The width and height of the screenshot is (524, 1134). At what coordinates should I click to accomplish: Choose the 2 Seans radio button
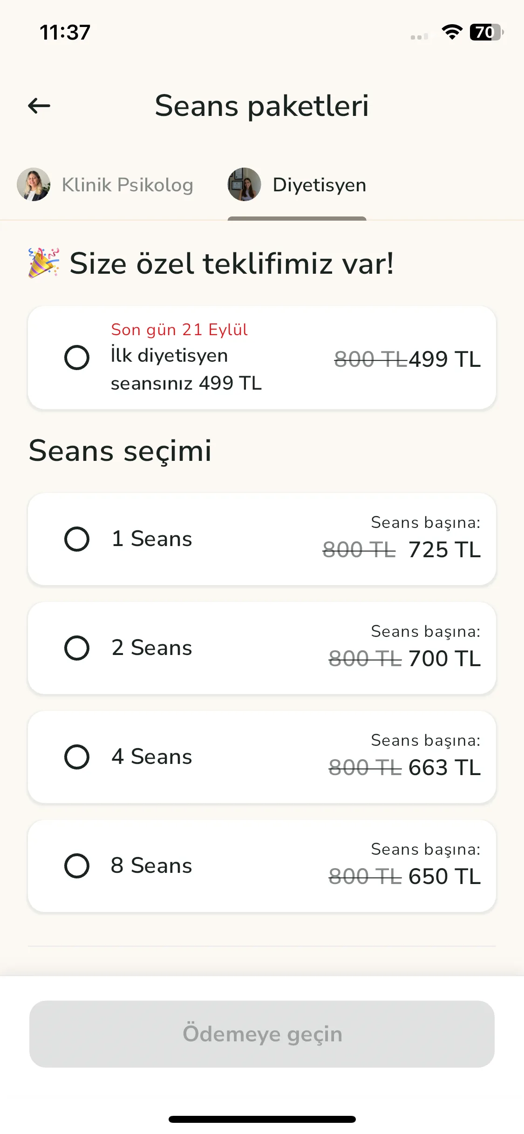click(x=77, y=648)
